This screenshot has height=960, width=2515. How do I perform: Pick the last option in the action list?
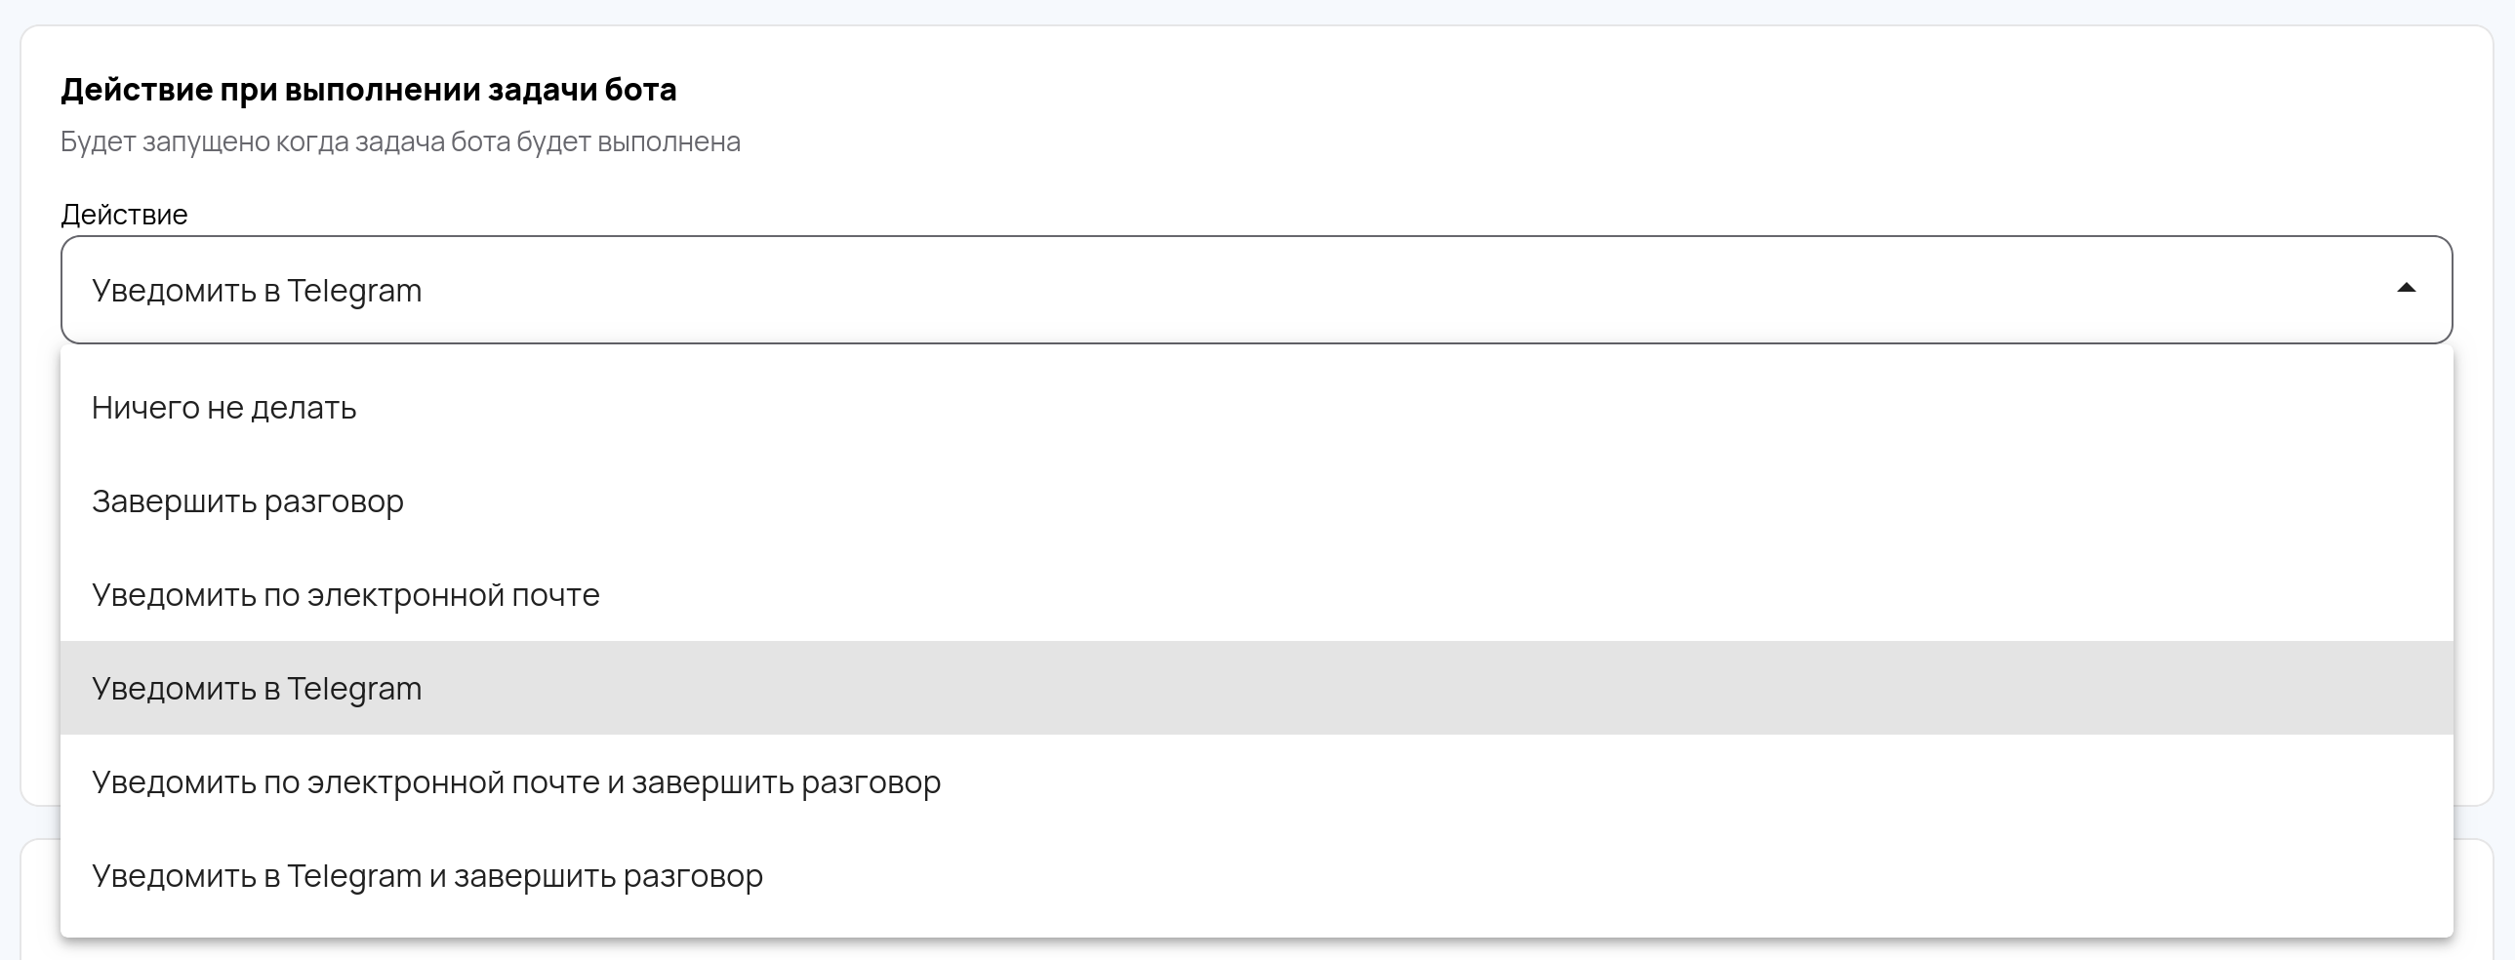tap(427, 876)
